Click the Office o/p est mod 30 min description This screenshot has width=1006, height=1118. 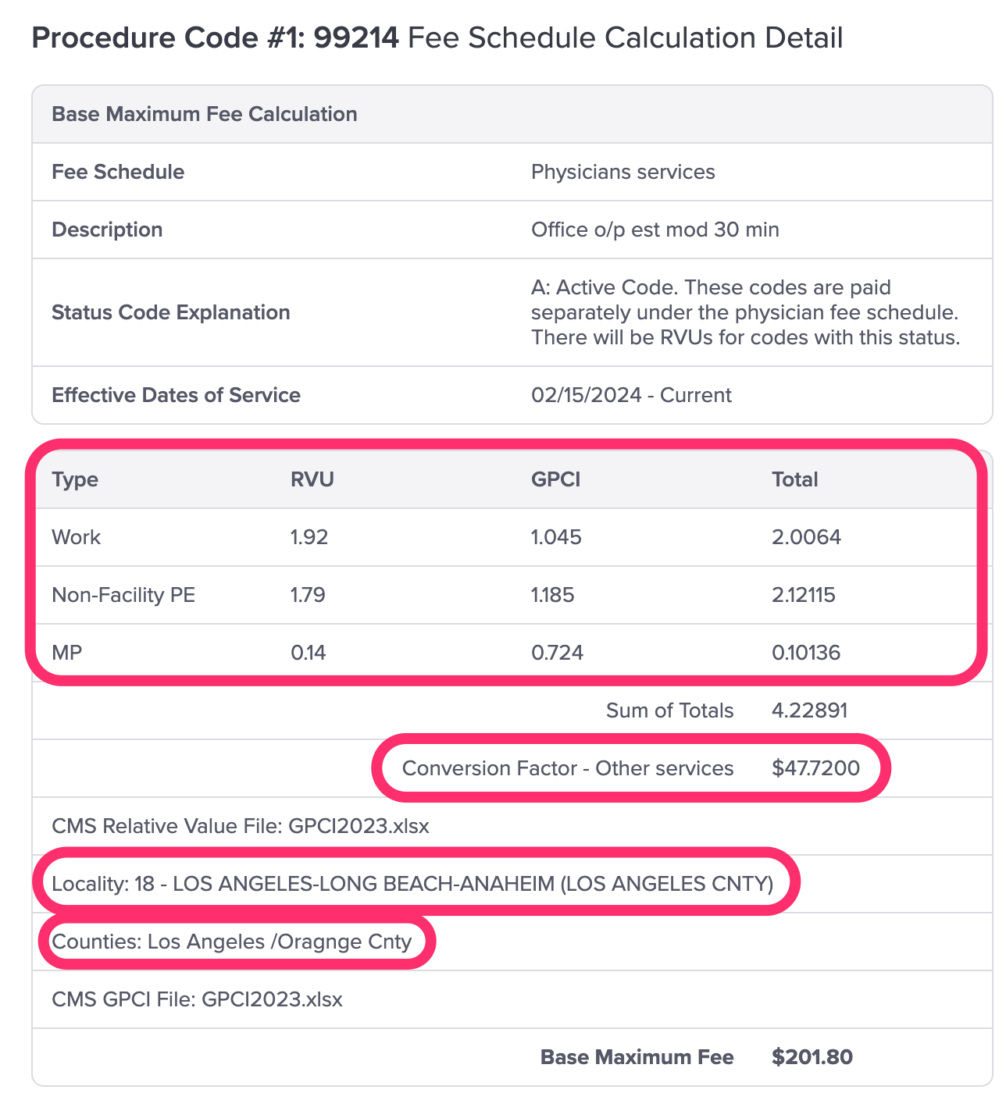tap(655, 230)
